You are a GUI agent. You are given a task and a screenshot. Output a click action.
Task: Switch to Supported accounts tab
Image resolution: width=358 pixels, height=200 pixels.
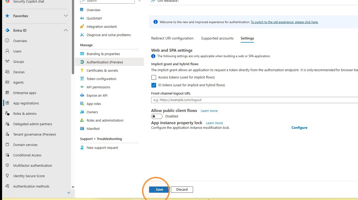[217, 38]
